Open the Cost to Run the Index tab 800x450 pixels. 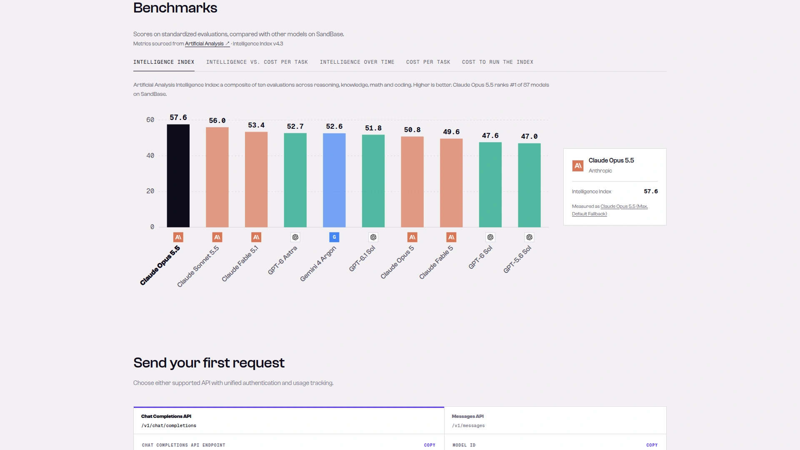[x=497, y=62]
